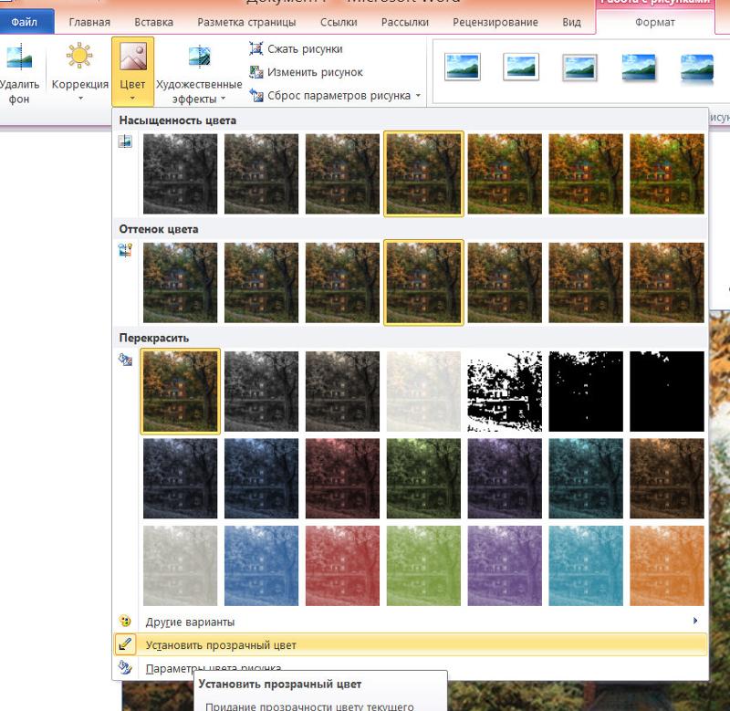
Task: Expand the Коррекция dropdown arrow
Action: [80, 99]
